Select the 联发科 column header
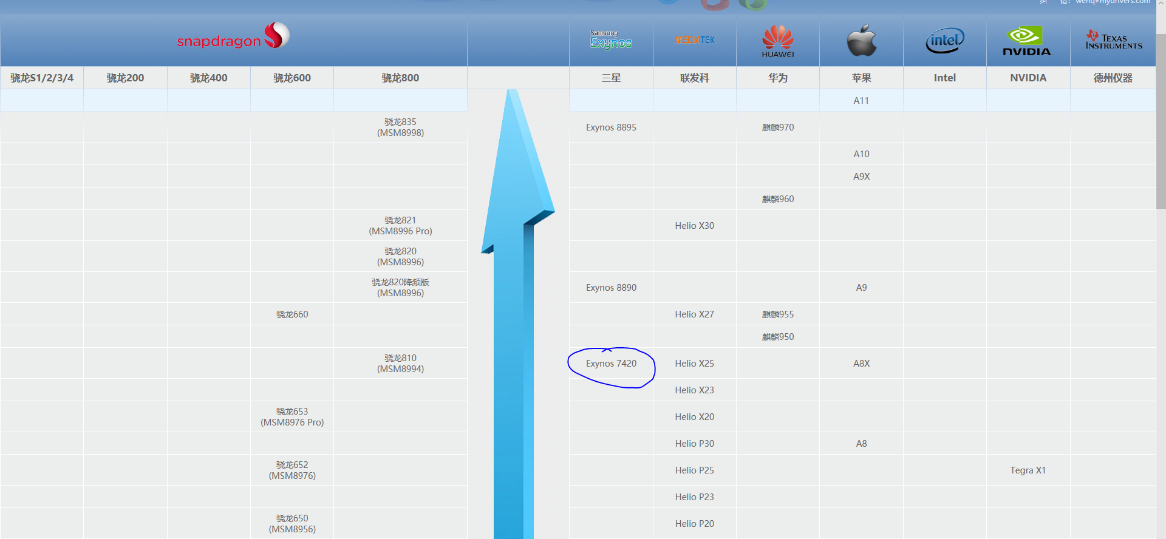 (695, 78)
